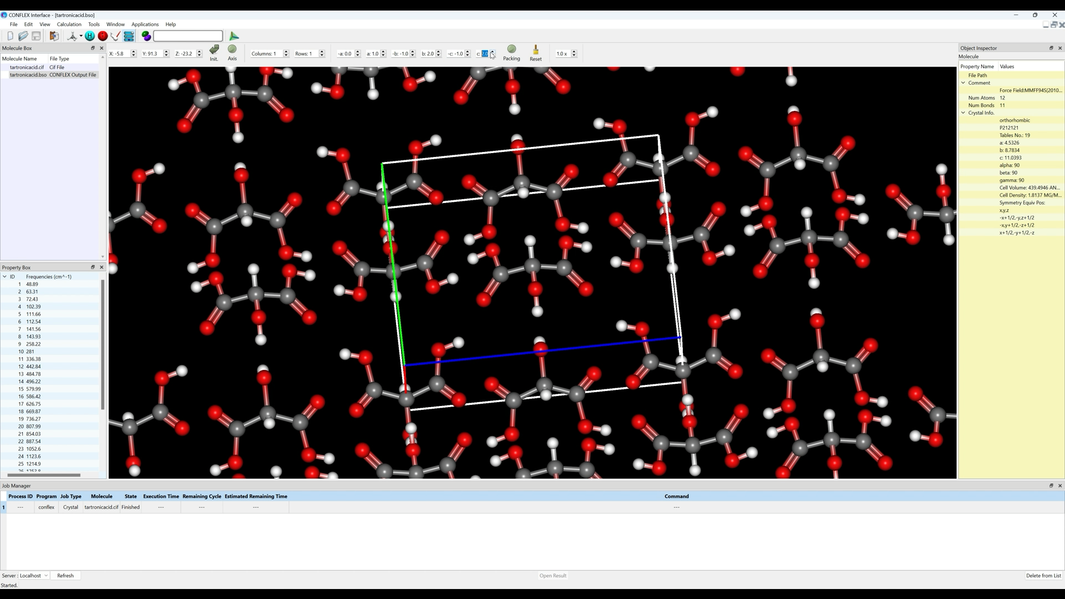
Task: Toggle the measurement check tool in the toolbar
Action: (x=115, y=36)
